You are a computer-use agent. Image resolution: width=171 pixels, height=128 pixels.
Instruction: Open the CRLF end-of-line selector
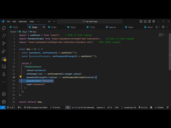pos(117,107)
